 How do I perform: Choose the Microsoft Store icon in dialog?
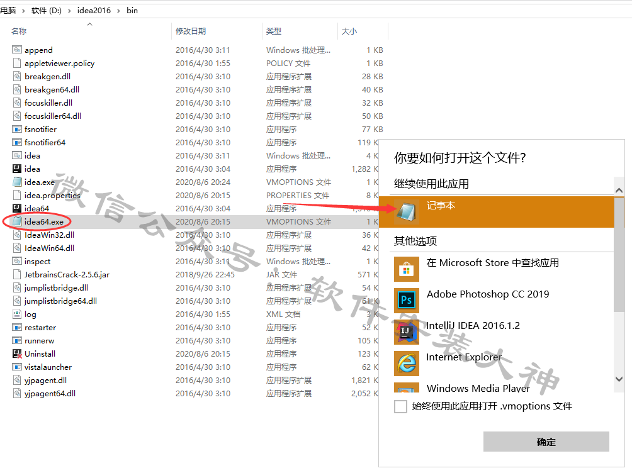tap(406, 269)
